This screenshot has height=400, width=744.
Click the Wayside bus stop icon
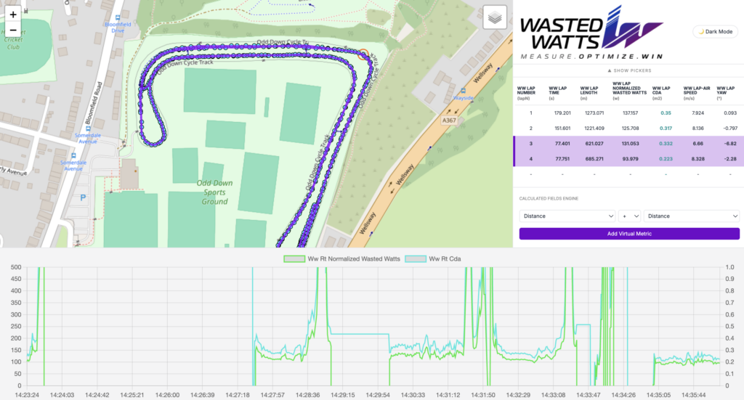tap(463, 91)
